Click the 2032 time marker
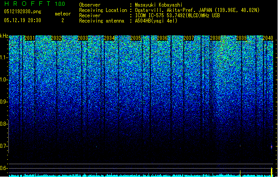 [56, 38]
